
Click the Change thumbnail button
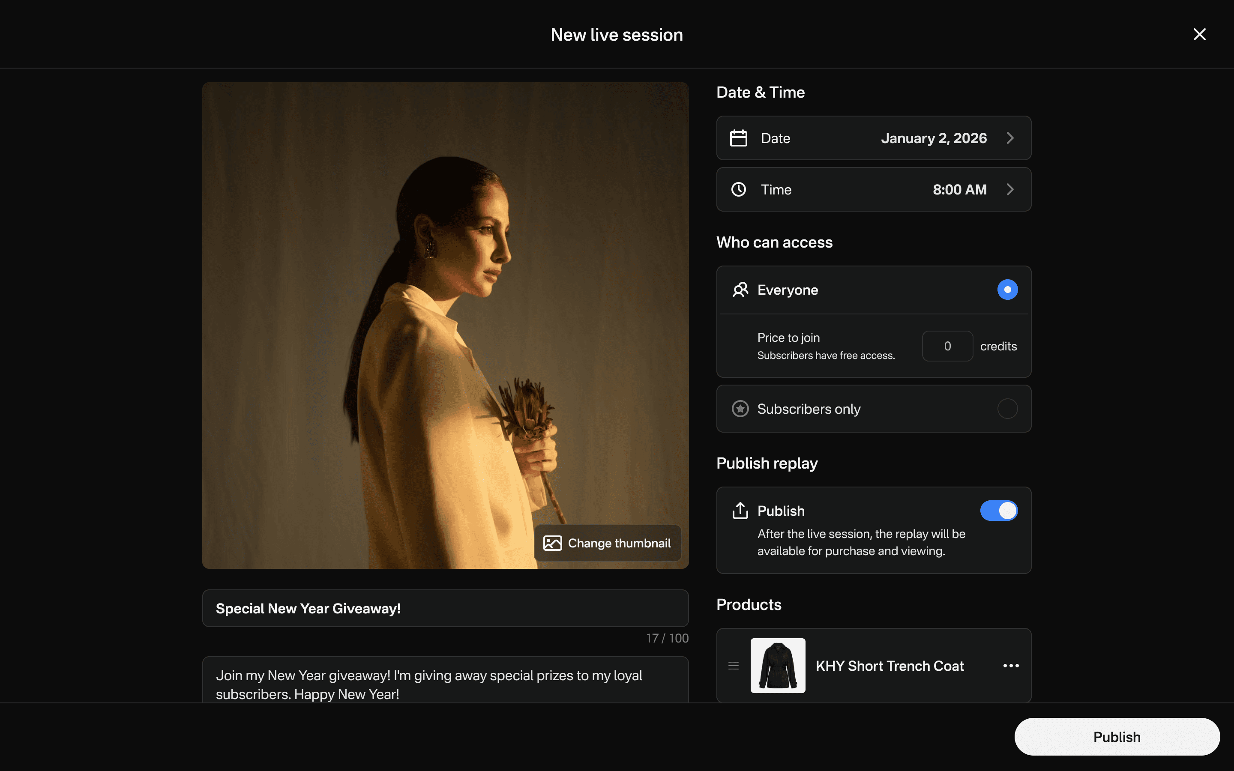click(607, 543)
